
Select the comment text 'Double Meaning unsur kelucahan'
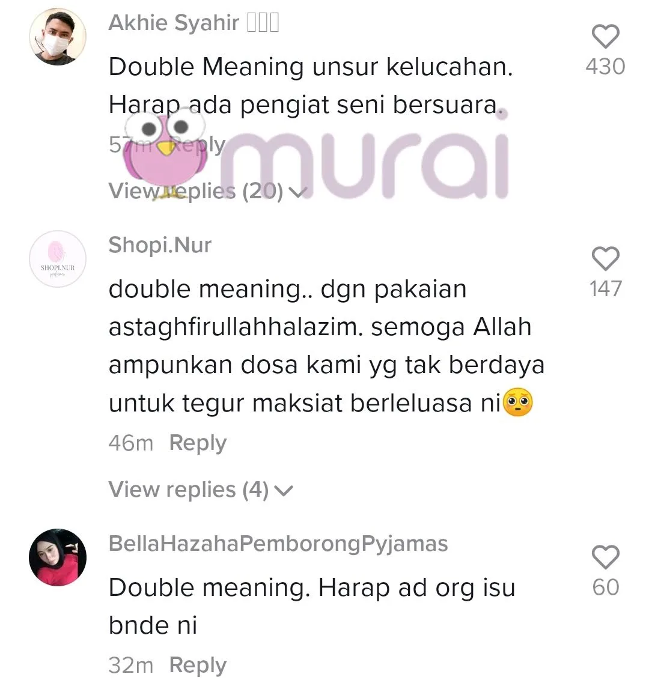tap(310, 67)
